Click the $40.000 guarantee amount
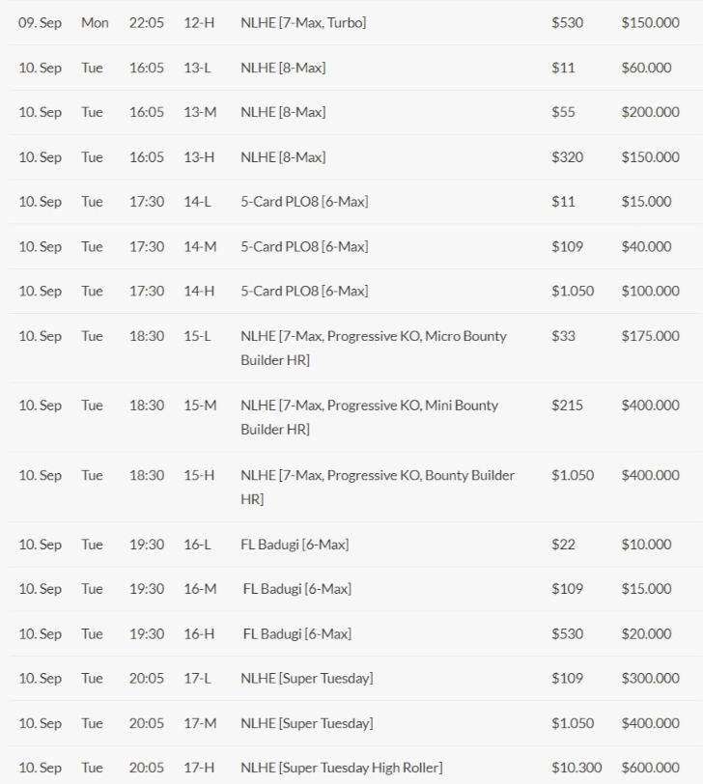 pos(646,246)
